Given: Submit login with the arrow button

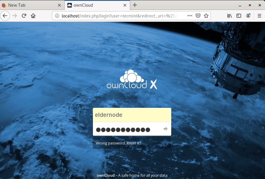Looking at the screenshot, I should click(165, 129).
